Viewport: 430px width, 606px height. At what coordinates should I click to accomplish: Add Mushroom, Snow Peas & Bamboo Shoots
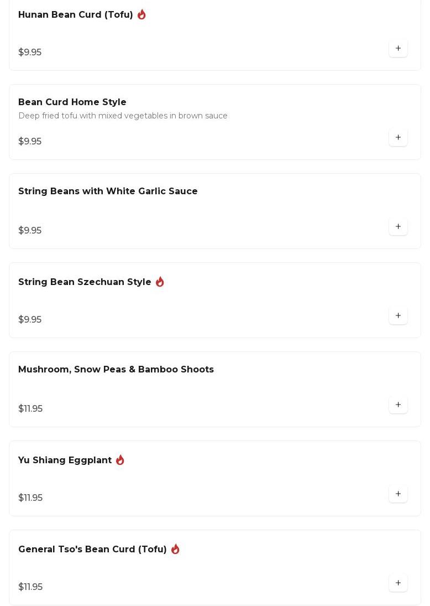[398, 405]
